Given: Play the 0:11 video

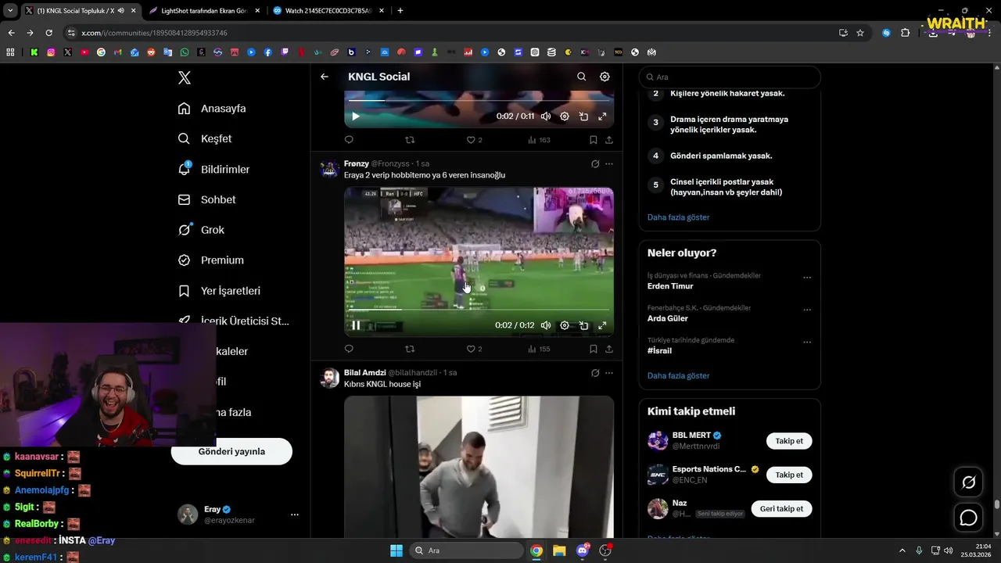Looking at the screenshot, I should [x=356, y=117].
